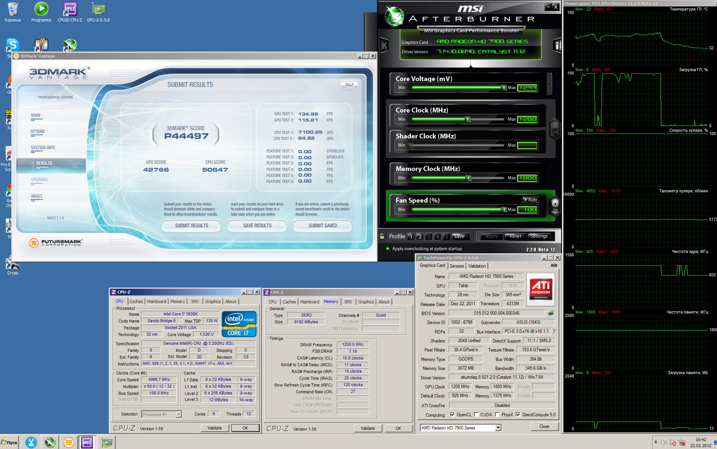Screen dimensions: 717x449
Task: Toggle the profile lock icon in Afterburner
Action: 382,236
